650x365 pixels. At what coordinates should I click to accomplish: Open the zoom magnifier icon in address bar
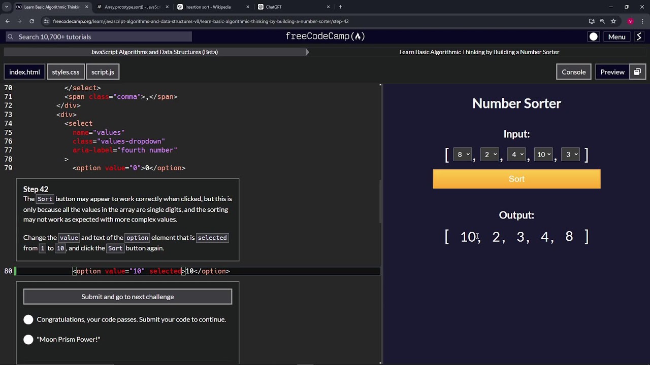pyautogui.click(x=602, y=21)
